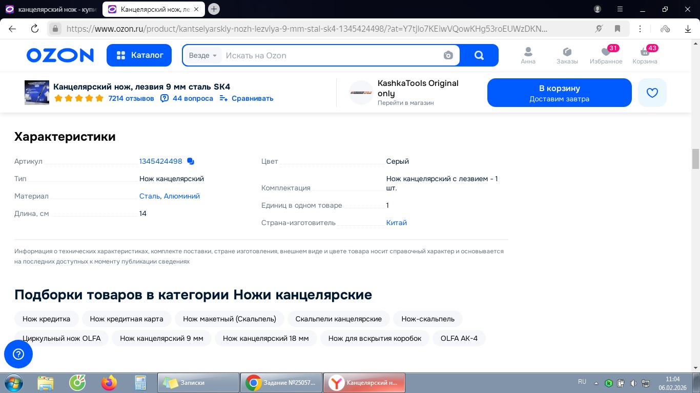
Task: Add product to favorites with heart button
Action: (652, 93)
